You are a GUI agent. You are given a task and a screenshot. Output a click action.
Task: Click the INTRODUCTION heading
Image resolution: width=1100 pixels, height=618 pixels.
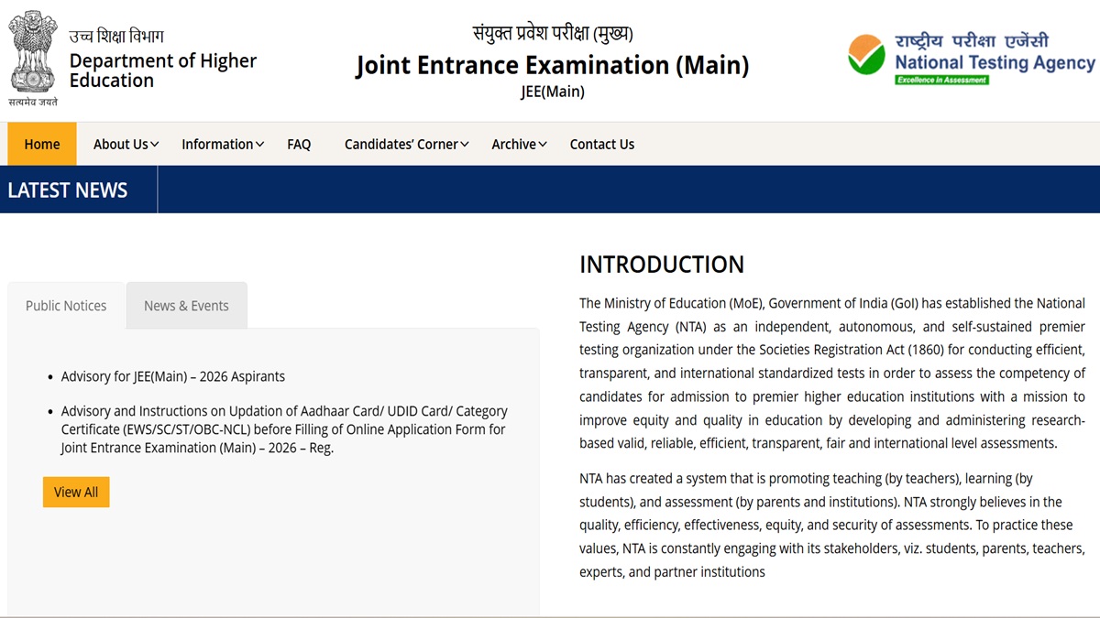tap(662, 265)
